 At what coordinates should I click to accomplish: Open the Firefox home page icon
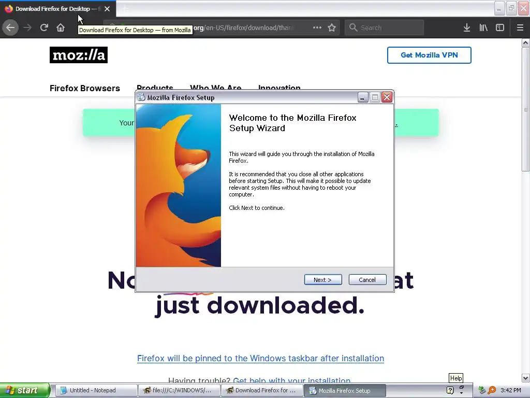61,27
